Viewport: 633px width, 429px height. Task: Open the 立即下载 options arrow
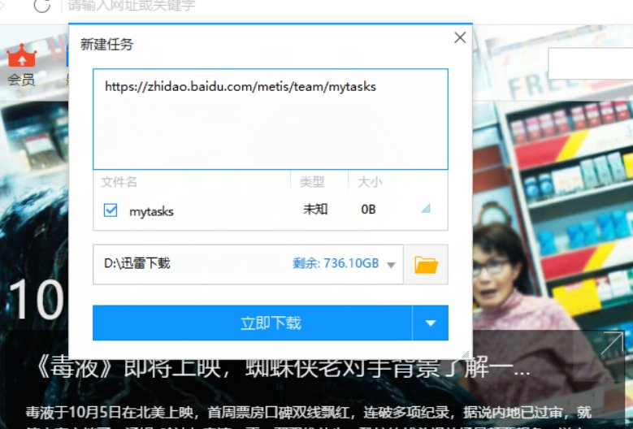431,323
